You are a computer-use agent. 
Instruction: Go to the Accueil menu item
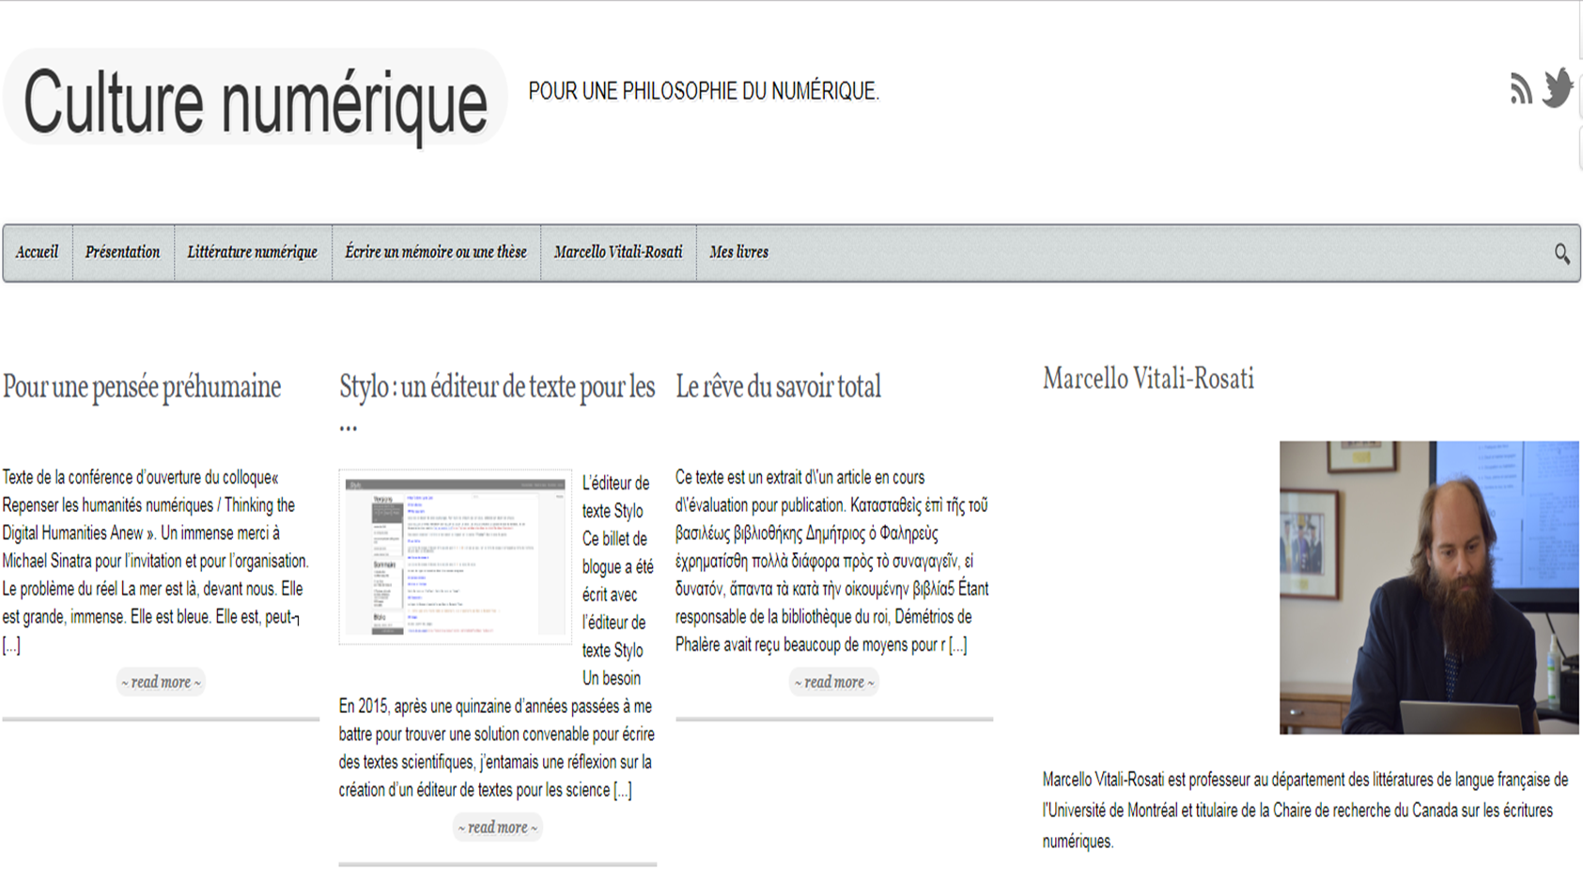37,253
